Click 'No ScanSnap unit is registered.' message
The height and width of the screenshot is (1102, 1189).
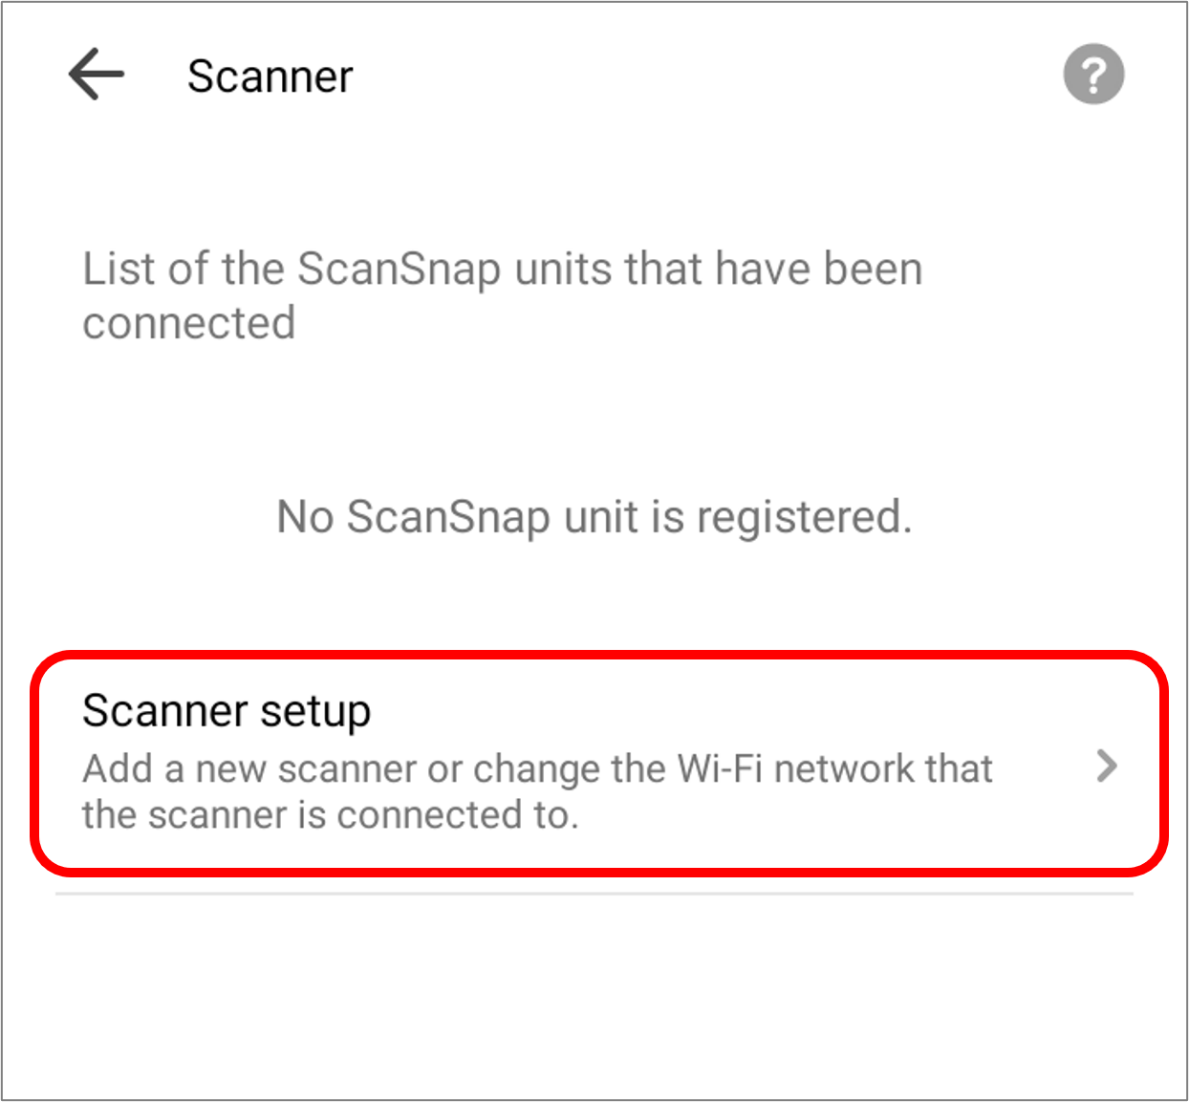594,517
